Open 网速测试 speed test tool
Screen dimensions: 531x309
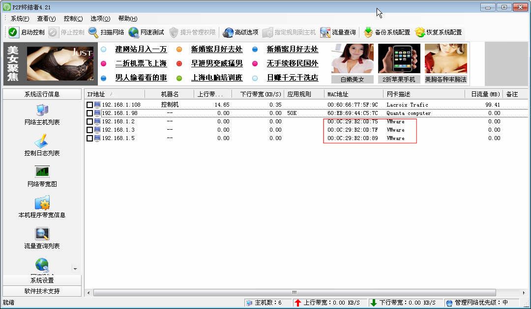[x=134, y=32]
